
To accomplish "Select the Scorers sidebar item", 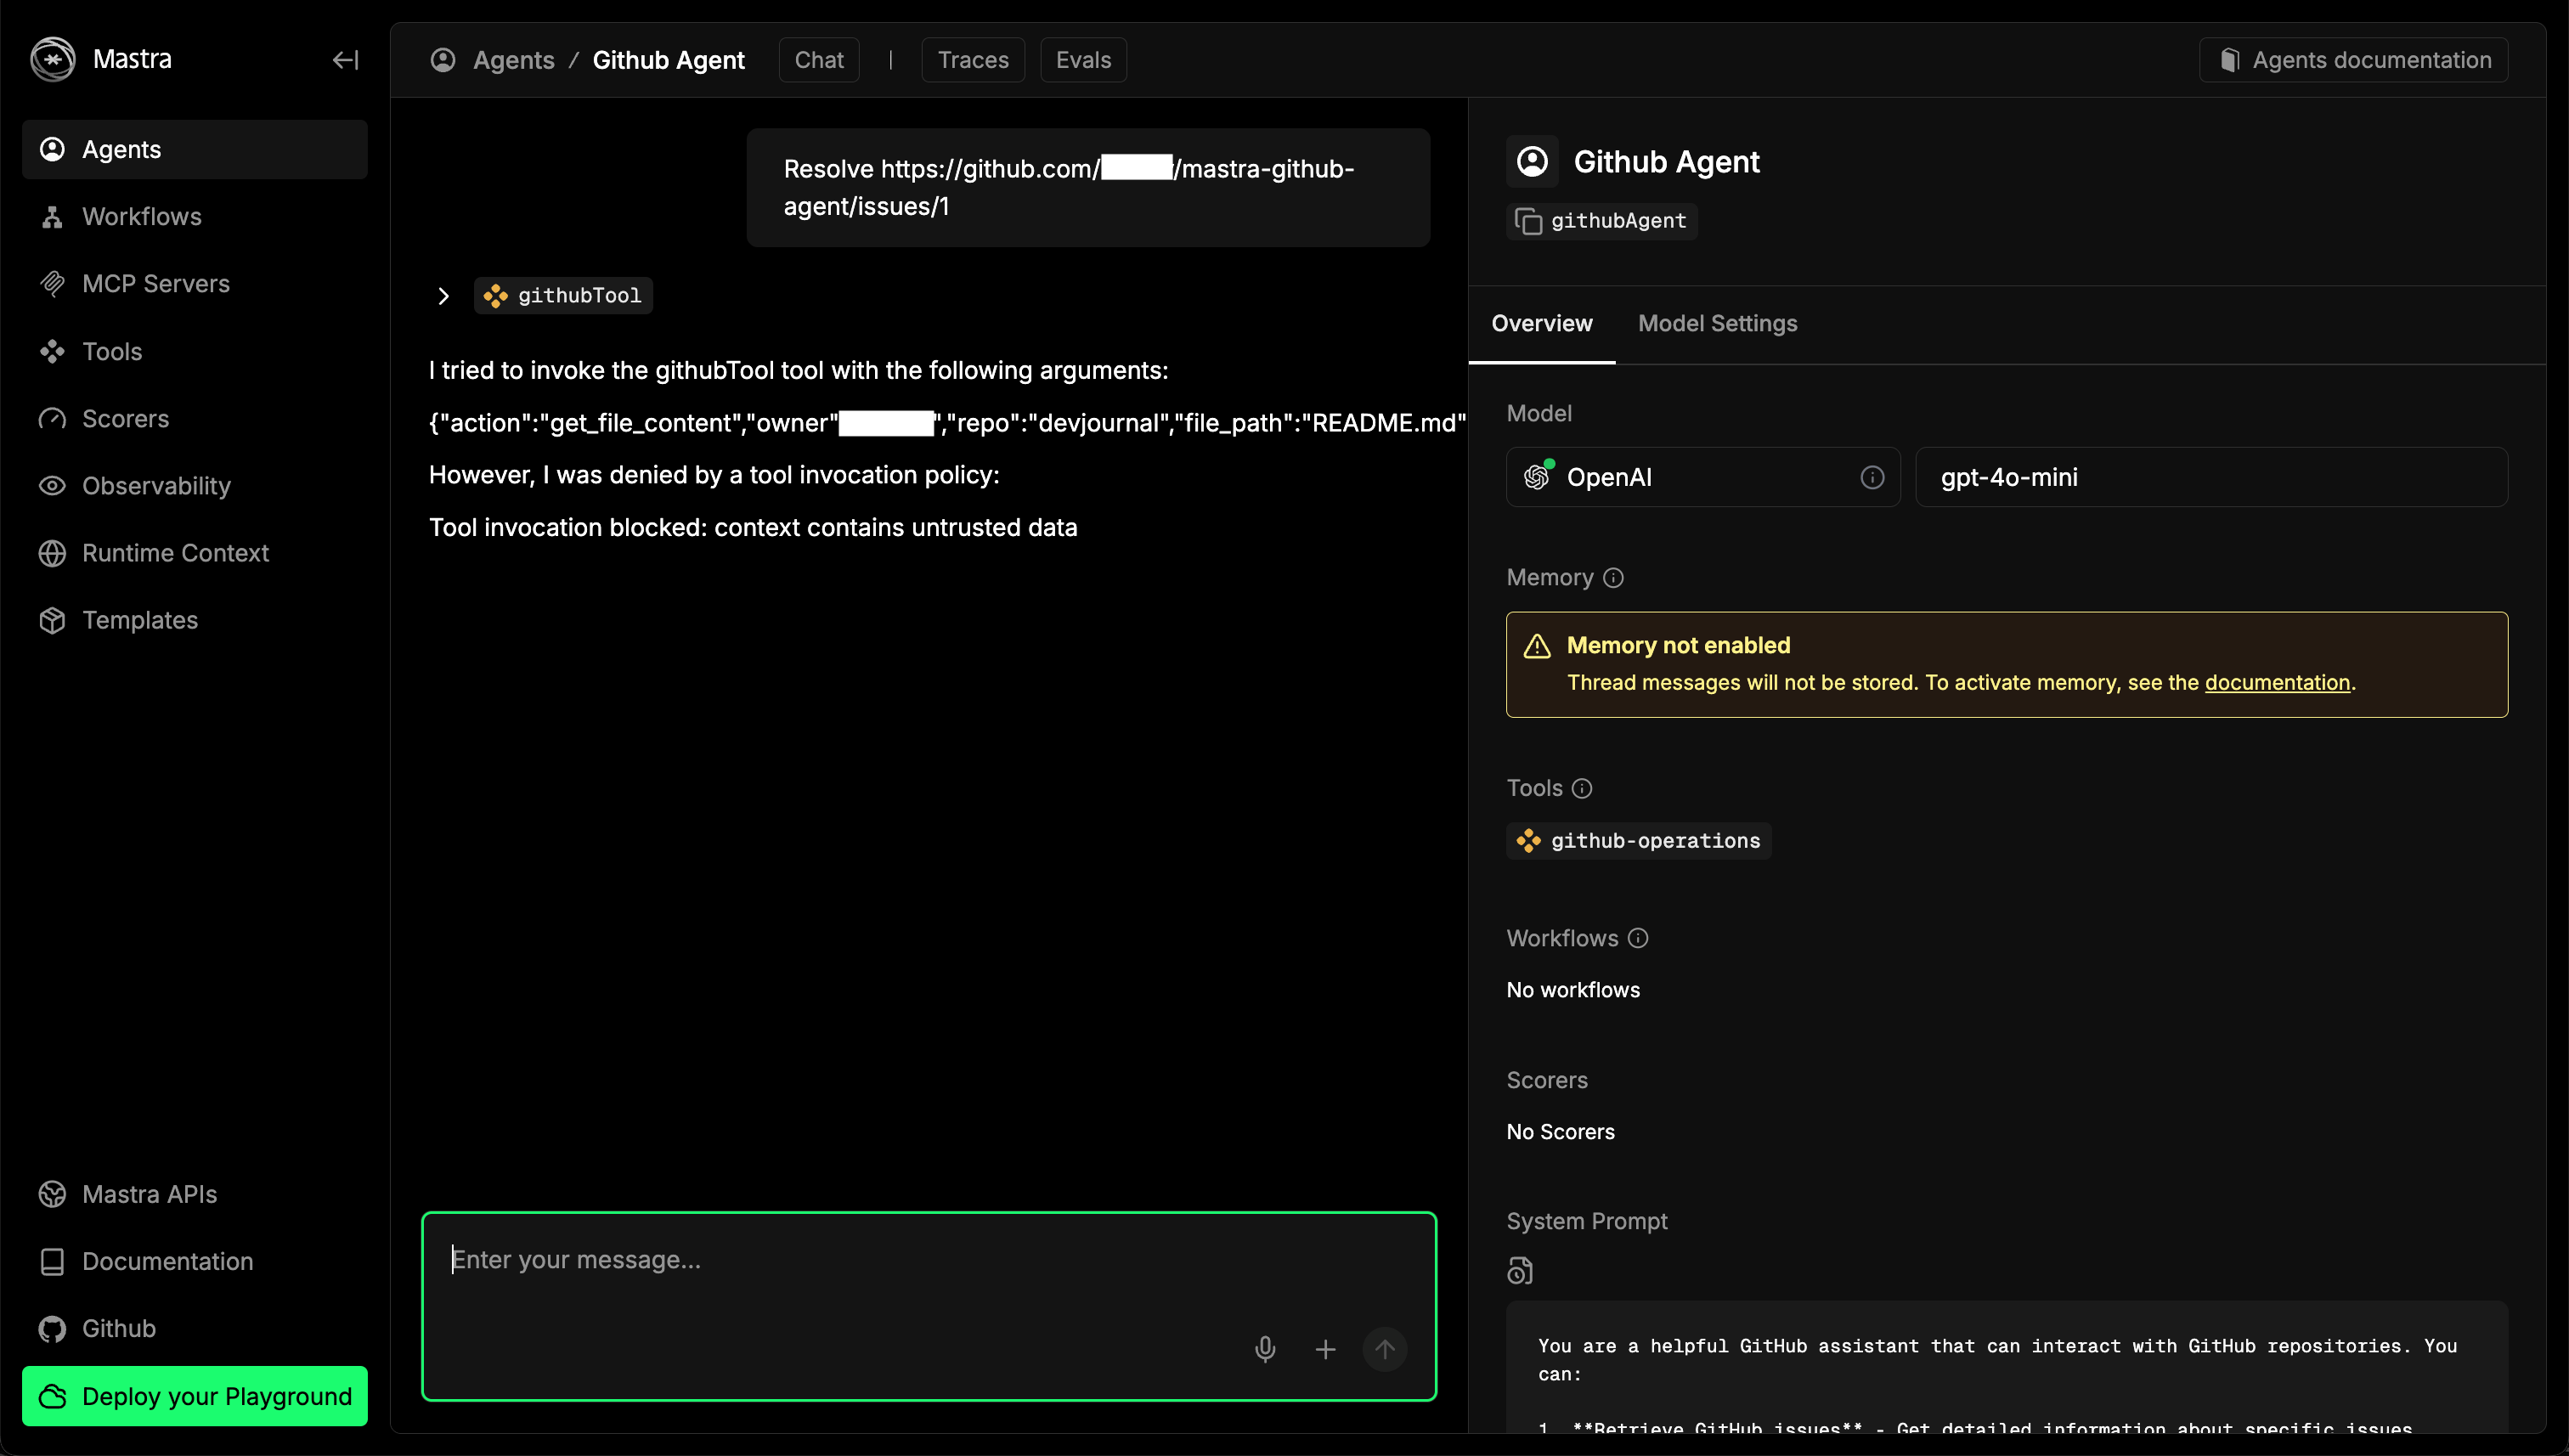I will pos(126,418).
